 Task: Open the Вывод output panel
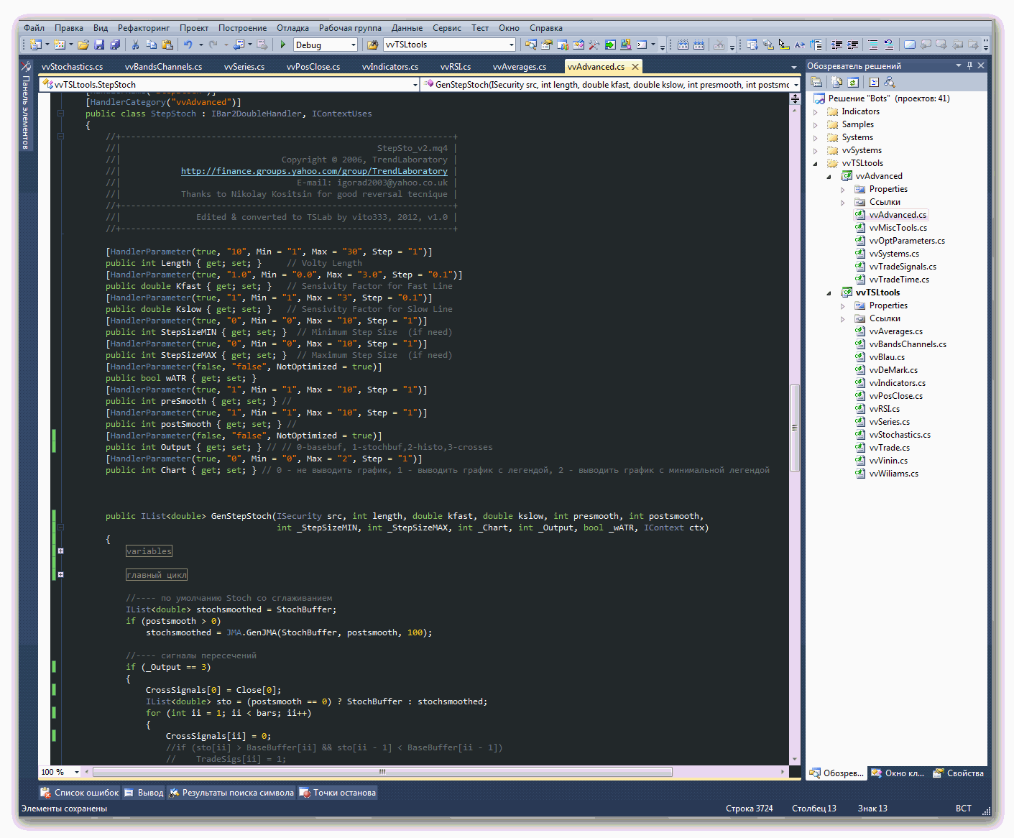144,793
